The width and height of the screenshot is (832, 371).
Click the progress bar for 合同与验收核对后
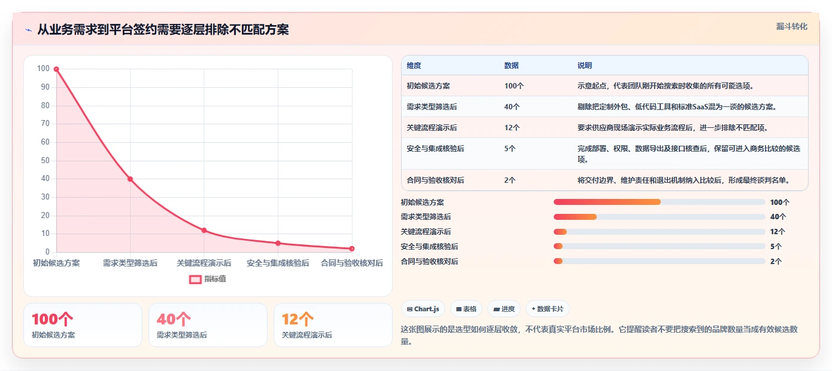(x=660, y=261)
